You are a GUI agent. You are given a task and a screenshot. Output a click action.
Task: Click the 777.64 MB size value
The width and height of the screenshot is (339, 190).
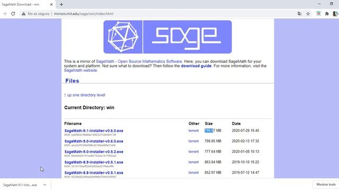pos(213,151)
